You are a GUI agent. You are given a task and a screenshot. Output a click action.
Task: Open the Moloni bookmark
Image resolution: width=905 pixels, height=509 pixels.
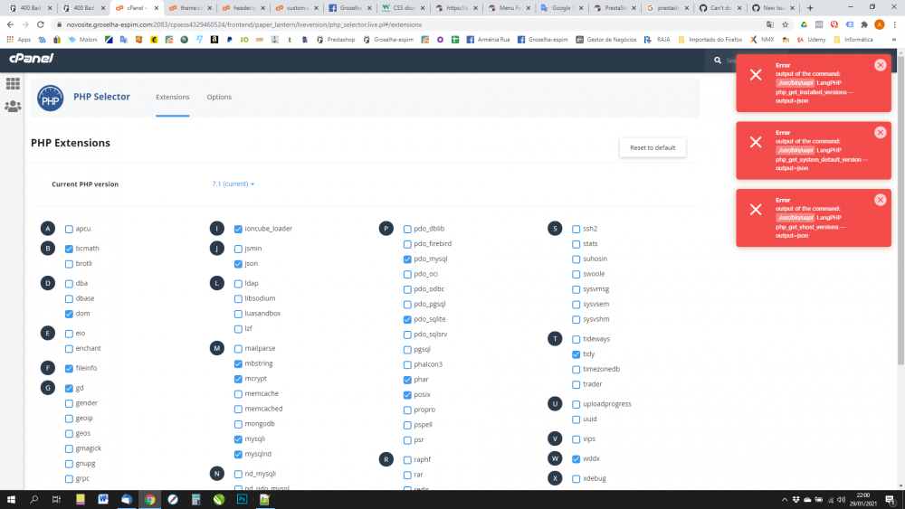tap(82, 40)
